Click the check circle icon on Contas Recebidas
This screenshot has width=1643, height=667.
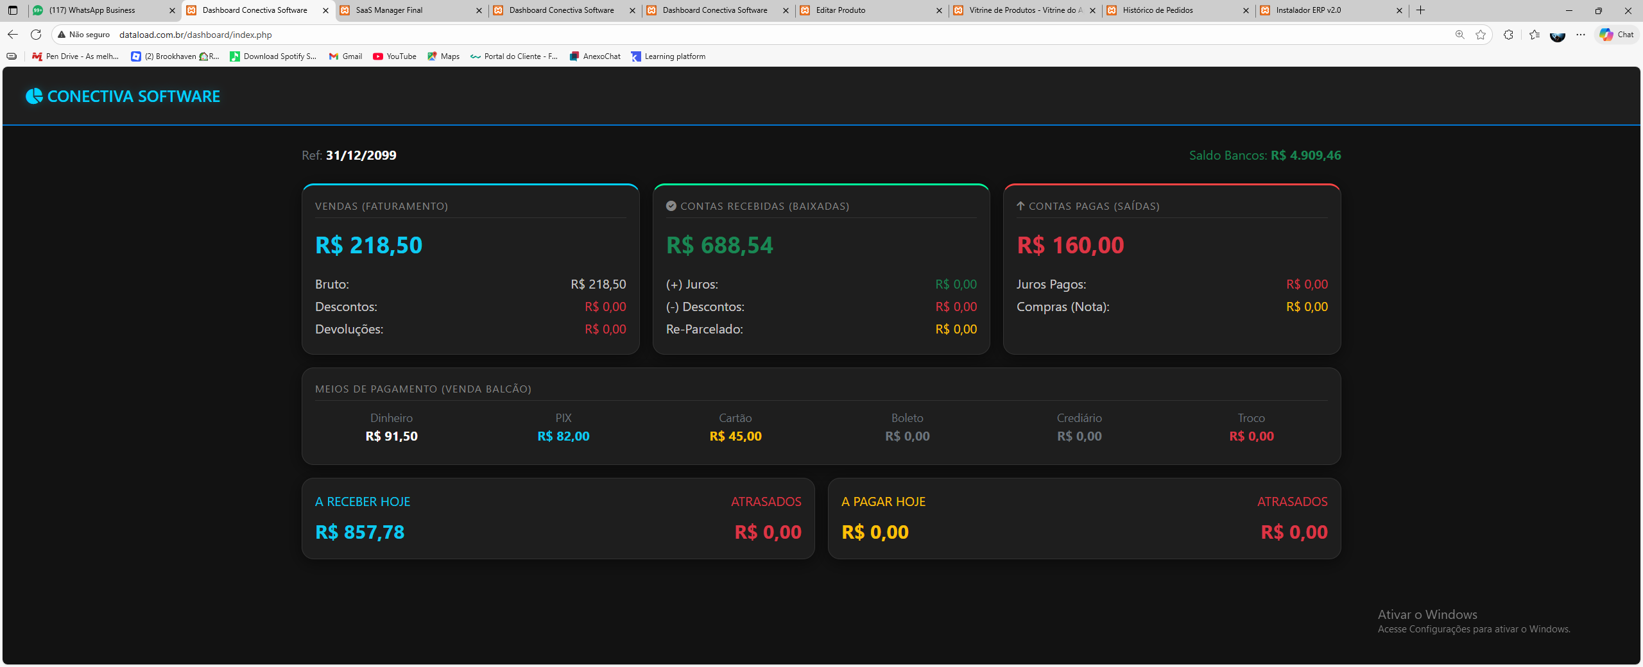point(670,206)
